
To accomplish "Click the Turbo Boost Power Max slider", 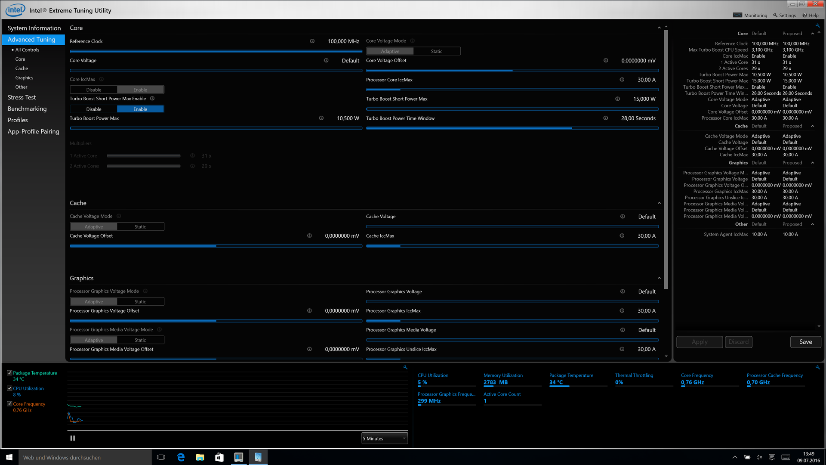I will pos(216,128).
